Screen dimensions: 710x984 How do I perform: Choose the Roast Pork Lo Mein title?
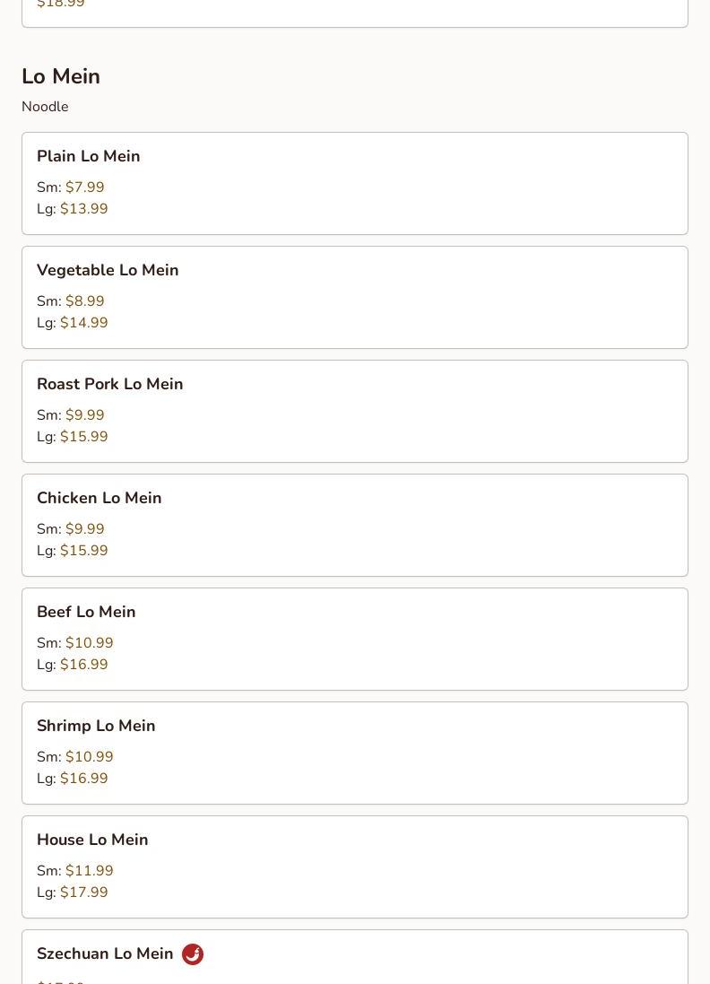point(109,384)
